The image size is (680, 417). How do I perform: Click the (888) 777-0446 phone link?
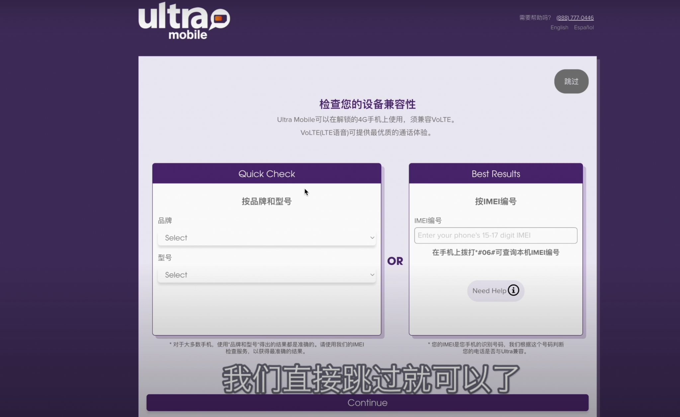(x=575, y=18)
